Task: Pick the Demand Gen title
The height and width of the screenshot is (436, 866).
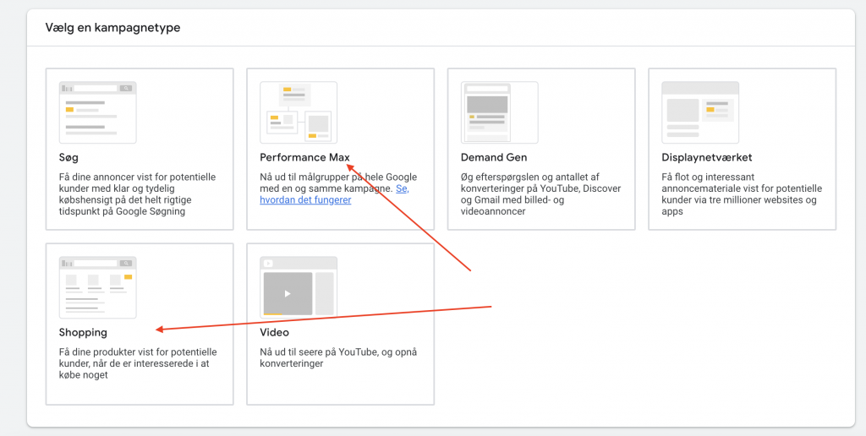Action: 494,157
